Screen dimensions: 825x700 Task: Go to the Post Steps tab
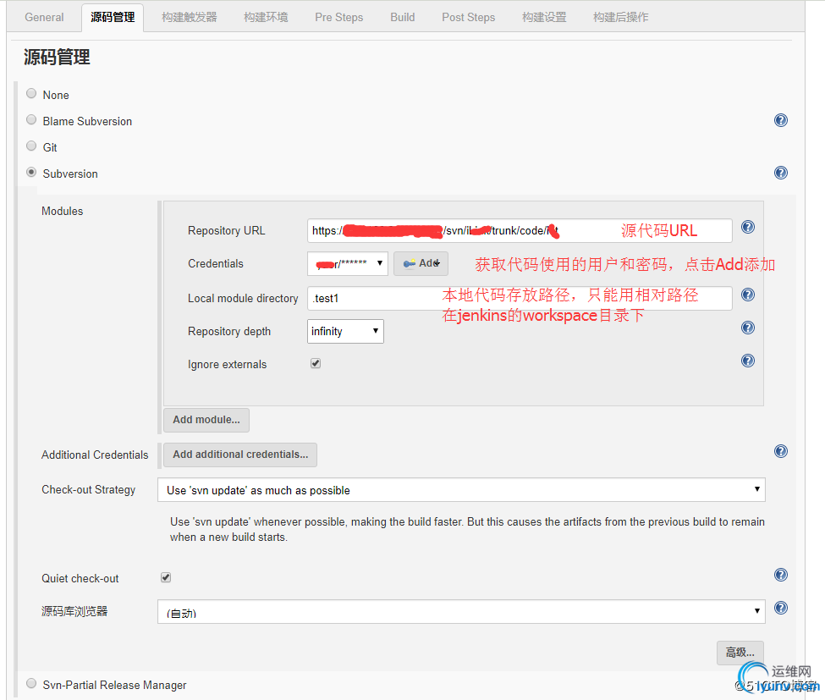[x=468, y=18]
